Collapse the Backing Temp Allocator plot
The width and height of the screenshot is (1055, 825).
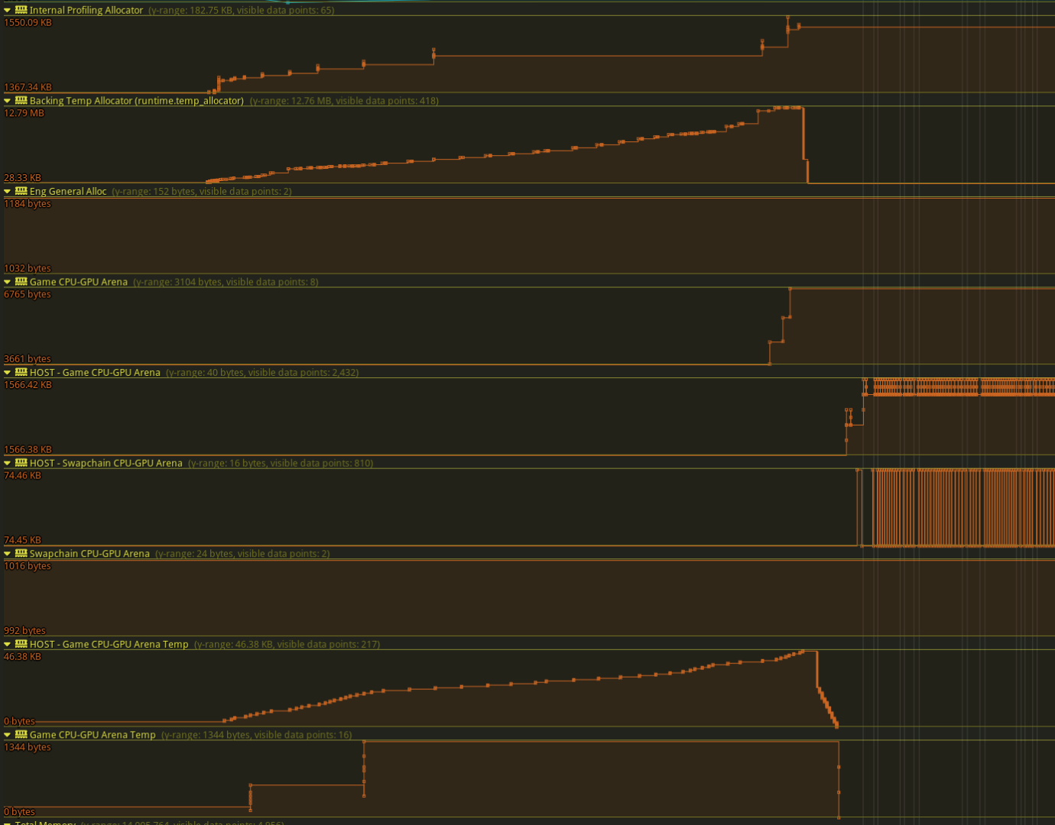[7, 101]
